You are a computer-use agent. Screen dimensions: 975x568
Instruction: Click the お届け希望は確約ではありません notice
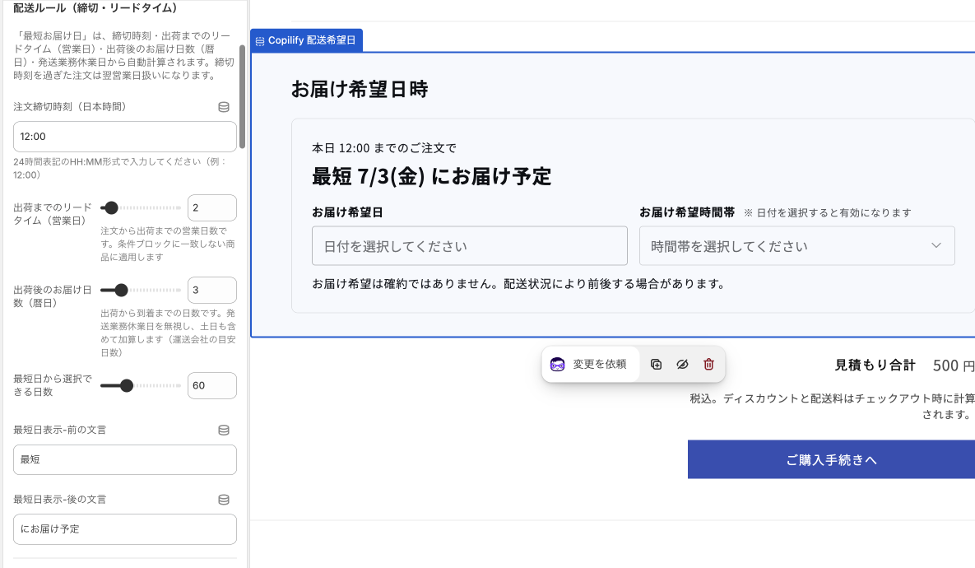pos(519,284)
